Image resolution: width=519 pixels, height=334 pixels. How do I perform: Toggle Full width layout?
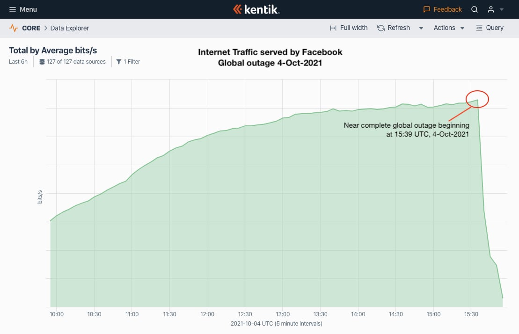(349, 28)
